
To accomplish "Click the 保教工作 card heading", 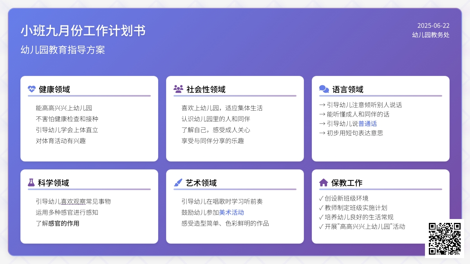I will click(347, 183).
